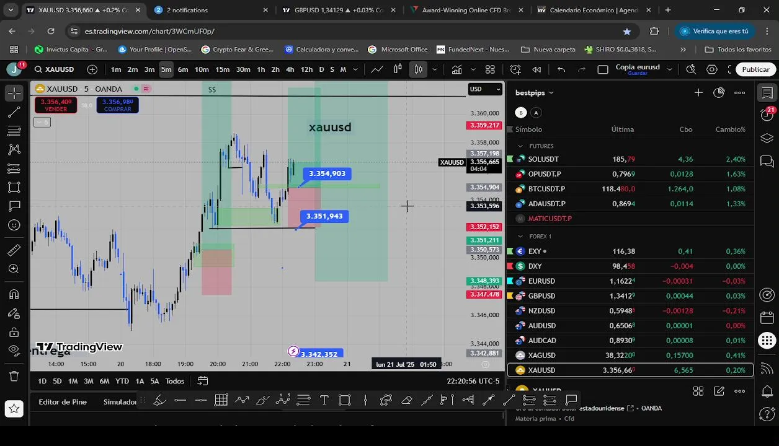Switch to the 1m timeframe
This screenshot has width=779, height=446.
click(116, 69)
